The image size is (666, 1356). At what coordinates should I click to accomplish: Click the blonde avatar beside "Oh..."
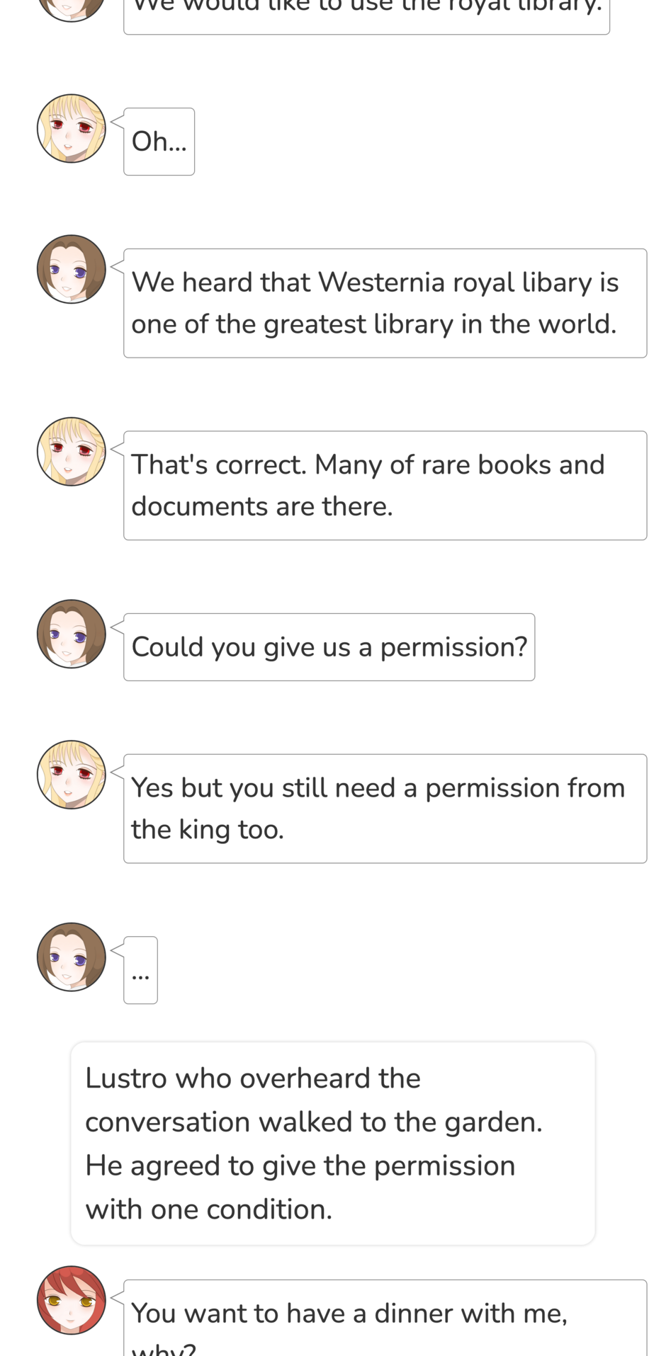point(71,128)
